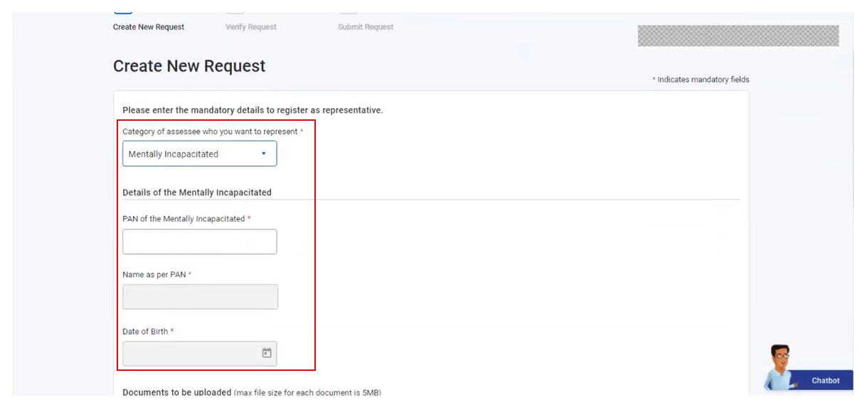Go to the Submit Request step label
The height and width of the screenshot is (405, 860).
[366, 27]
